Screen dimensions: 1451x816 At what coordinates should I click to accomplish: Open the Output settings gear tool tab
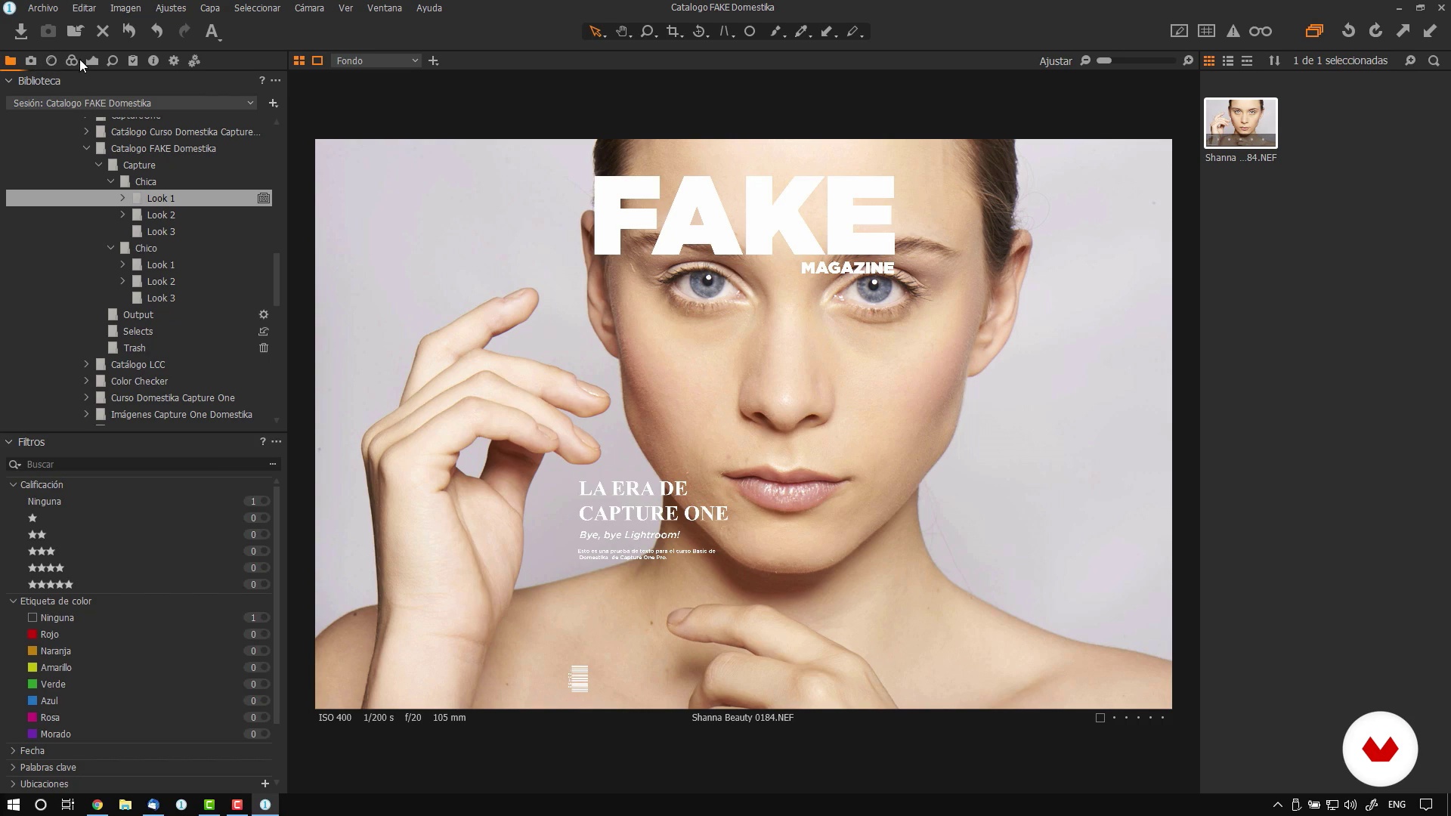[x=174, y=60]
